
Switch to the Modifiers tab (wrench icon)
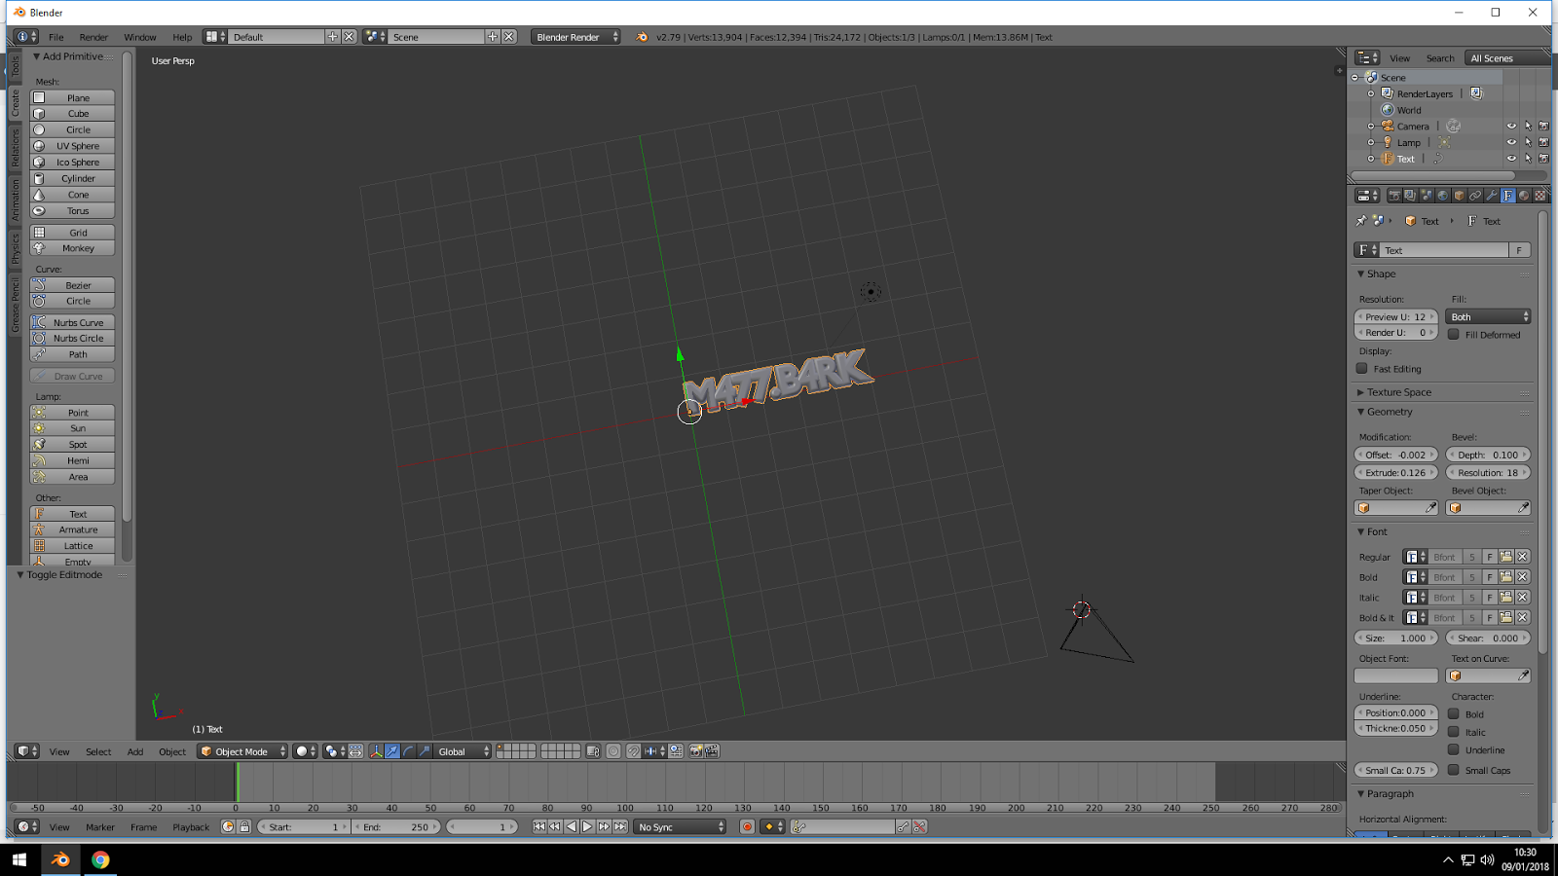click(1492, 195)
